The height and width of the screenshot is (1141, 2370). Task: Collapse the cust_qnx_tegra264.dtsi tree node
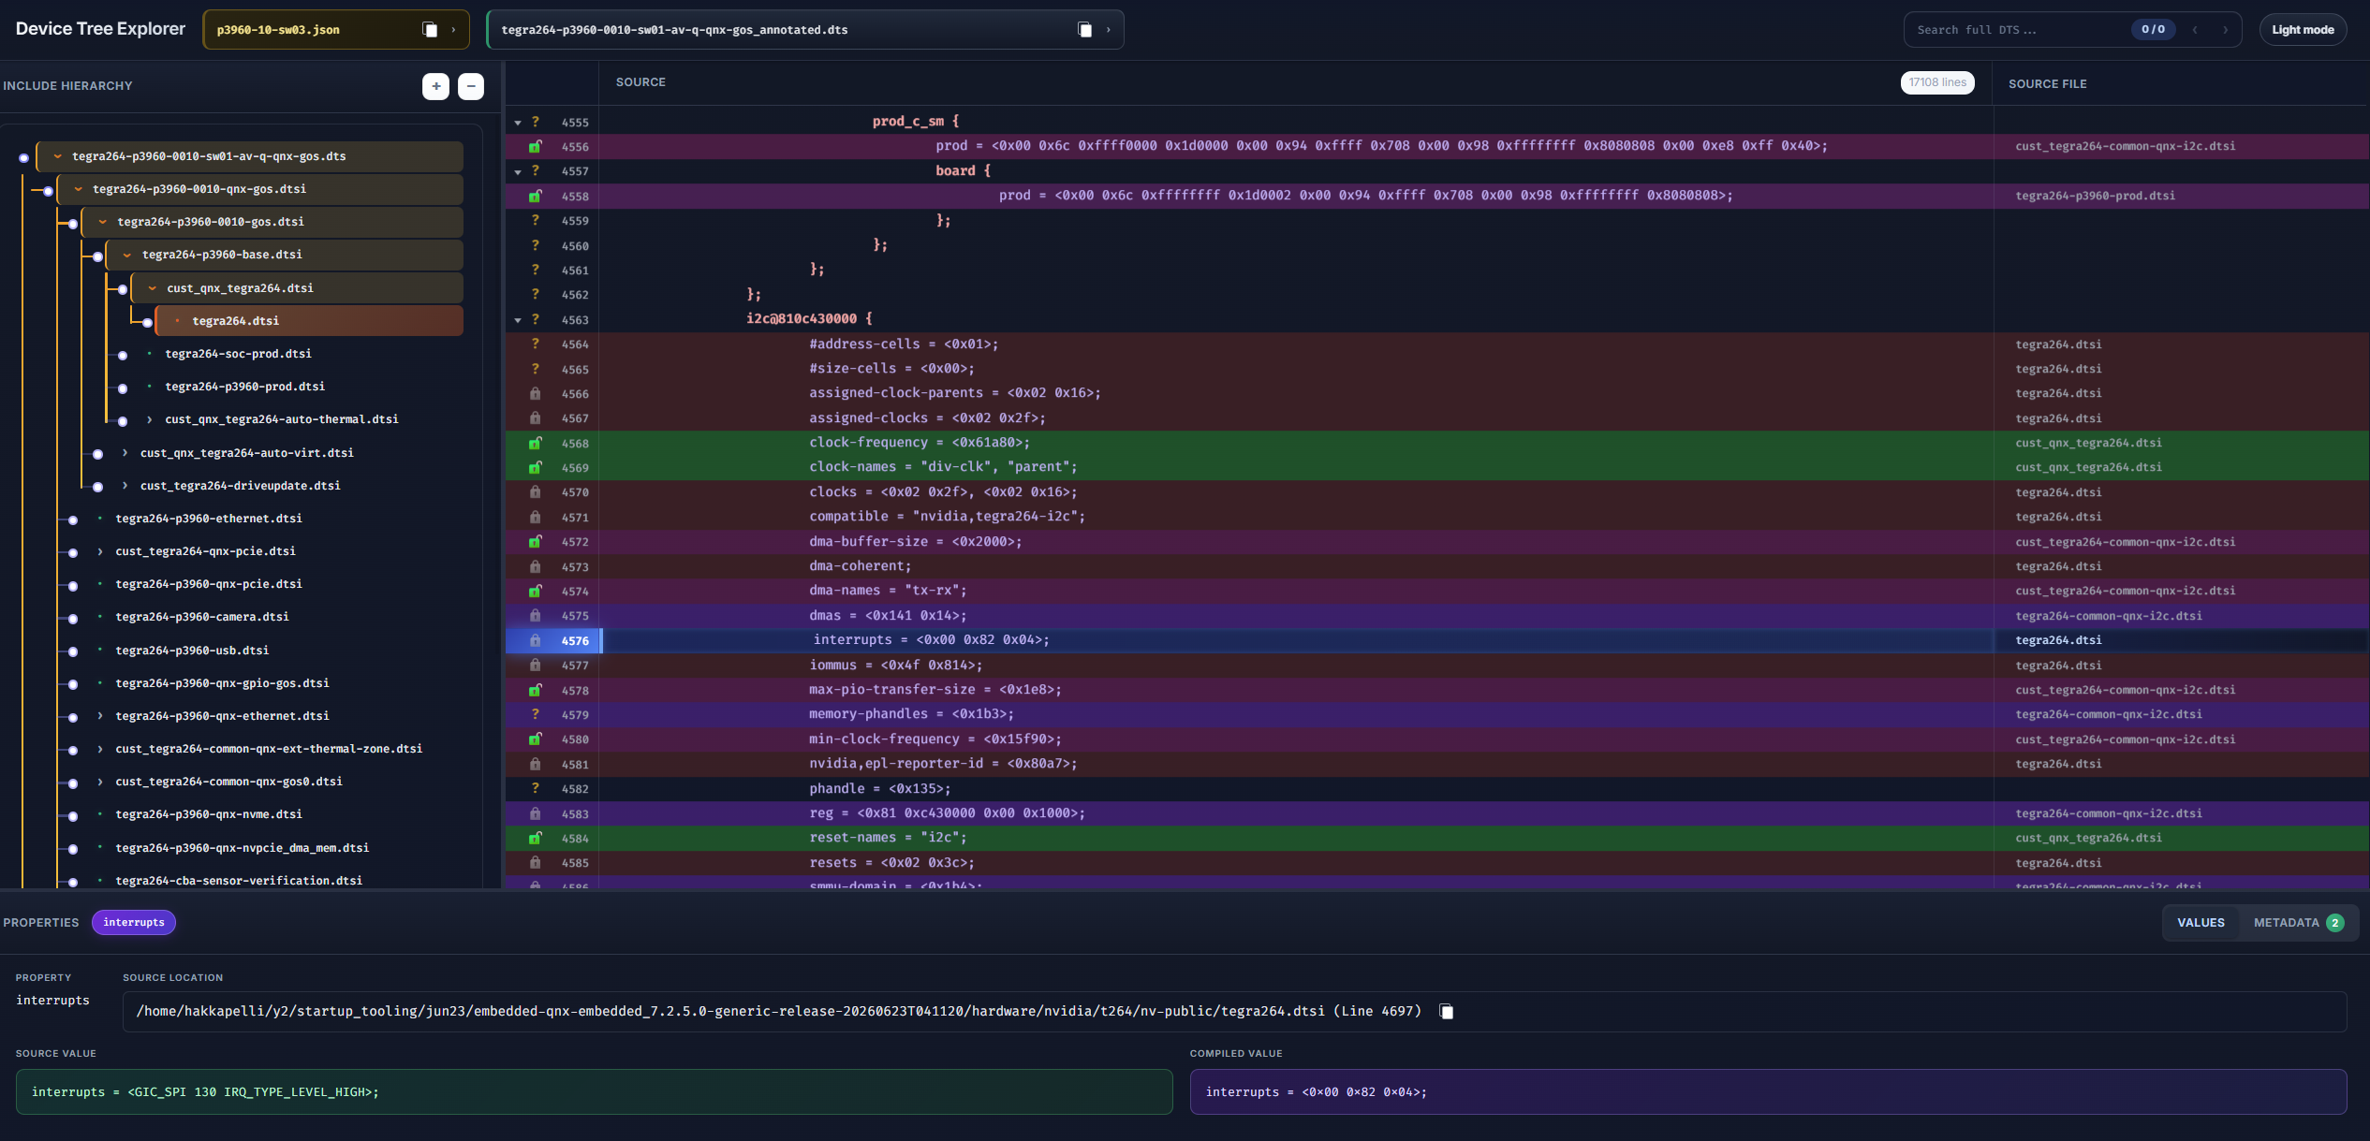pos(152,288)
